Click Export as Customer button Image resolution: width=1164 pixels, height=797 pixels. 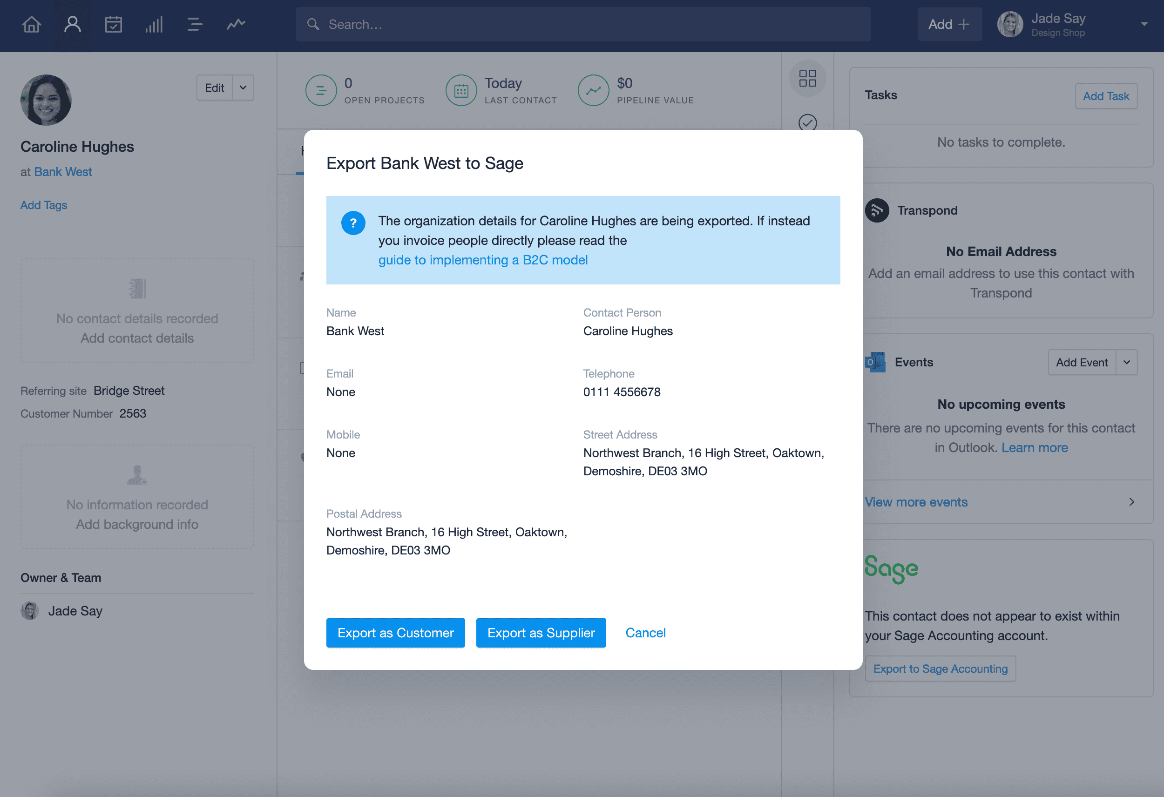(x=396, y=632)
